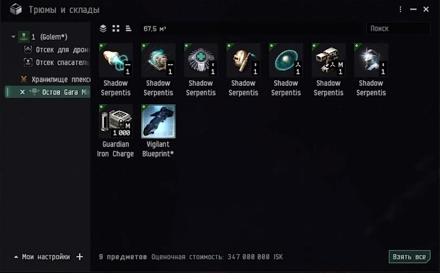Viewport: 440px width, 273px height.
Task: Add a new filter with plus icon
Action: (x=80, y=257)
